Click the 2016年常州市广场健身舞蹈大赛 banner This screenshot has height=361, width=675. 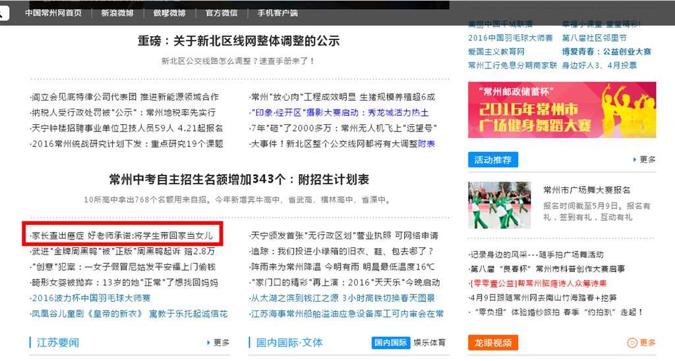(x=562, y=110)
